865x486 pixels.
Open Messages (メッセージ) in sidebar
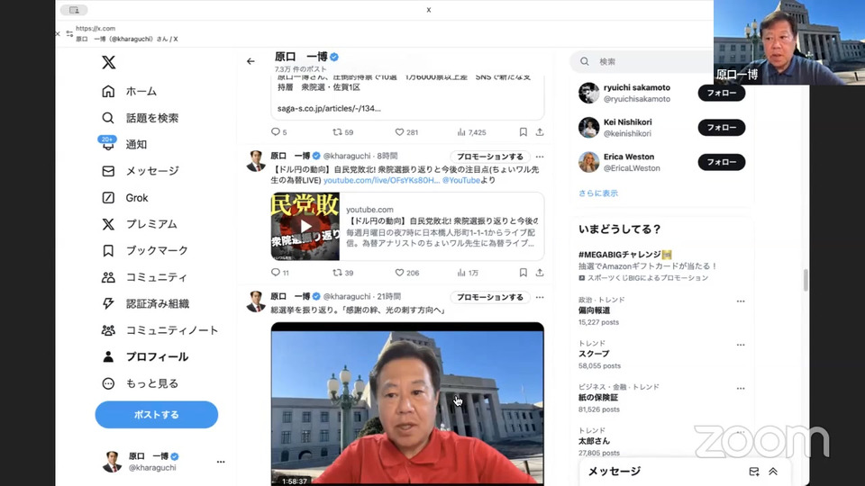pyautogui.click(x=141, y=171)
